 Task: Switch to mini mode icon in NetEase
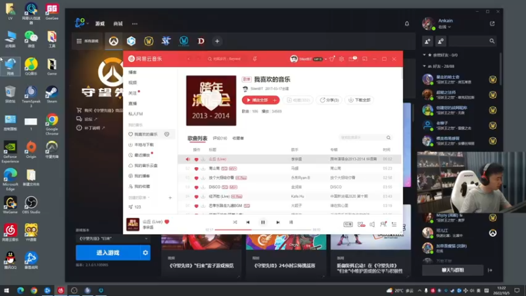pyautogui.click(x=365, y=59)
